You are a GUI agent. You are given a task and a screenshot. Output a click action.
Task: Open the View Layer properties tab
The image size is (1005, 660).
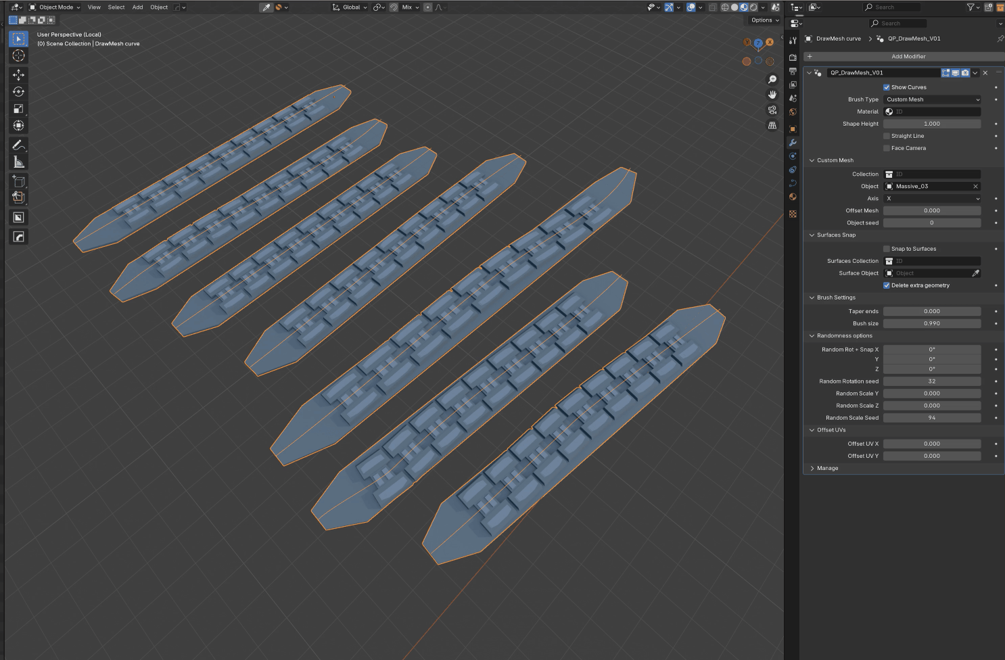(x=793, y=85)
